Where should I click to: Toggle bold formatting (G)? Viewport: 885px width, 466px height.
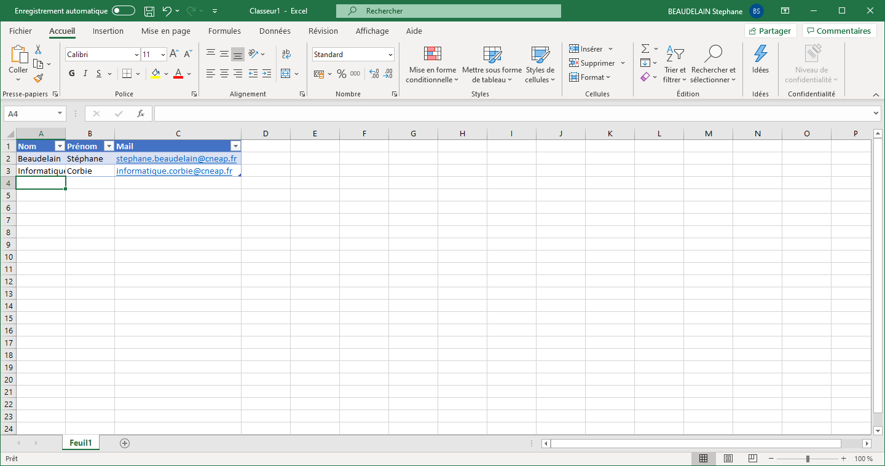(72, 74)
